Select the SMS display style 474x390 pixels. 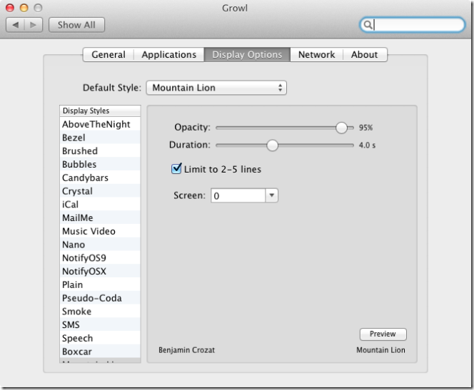(x=100, y=325)
